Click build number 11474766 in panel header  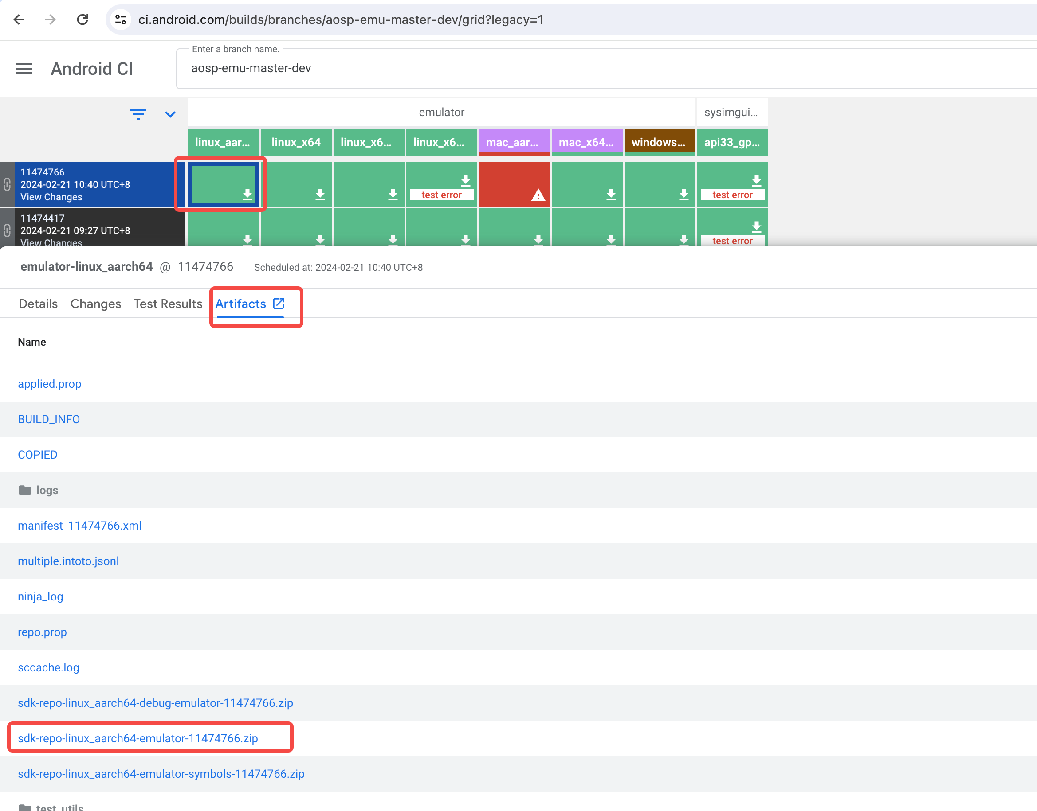[x=205, y=267]
